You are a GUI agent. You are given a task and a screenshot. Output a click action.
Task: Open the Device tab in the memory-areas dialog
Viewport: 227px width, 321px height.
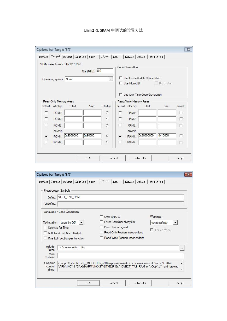44,57
